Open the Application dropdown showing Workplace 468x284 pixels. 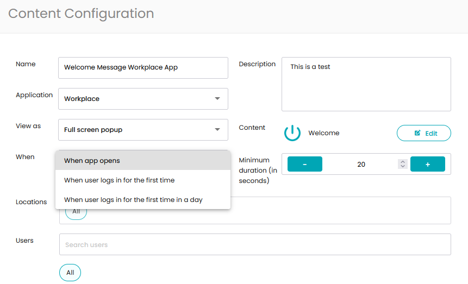pyautogui.click(x=143, y=99)
